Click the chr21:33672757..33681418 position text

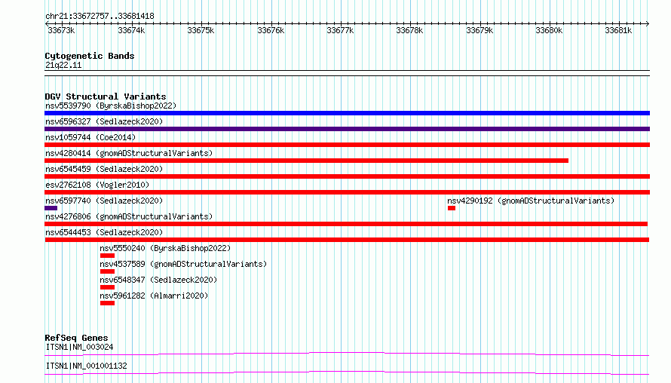100,17
